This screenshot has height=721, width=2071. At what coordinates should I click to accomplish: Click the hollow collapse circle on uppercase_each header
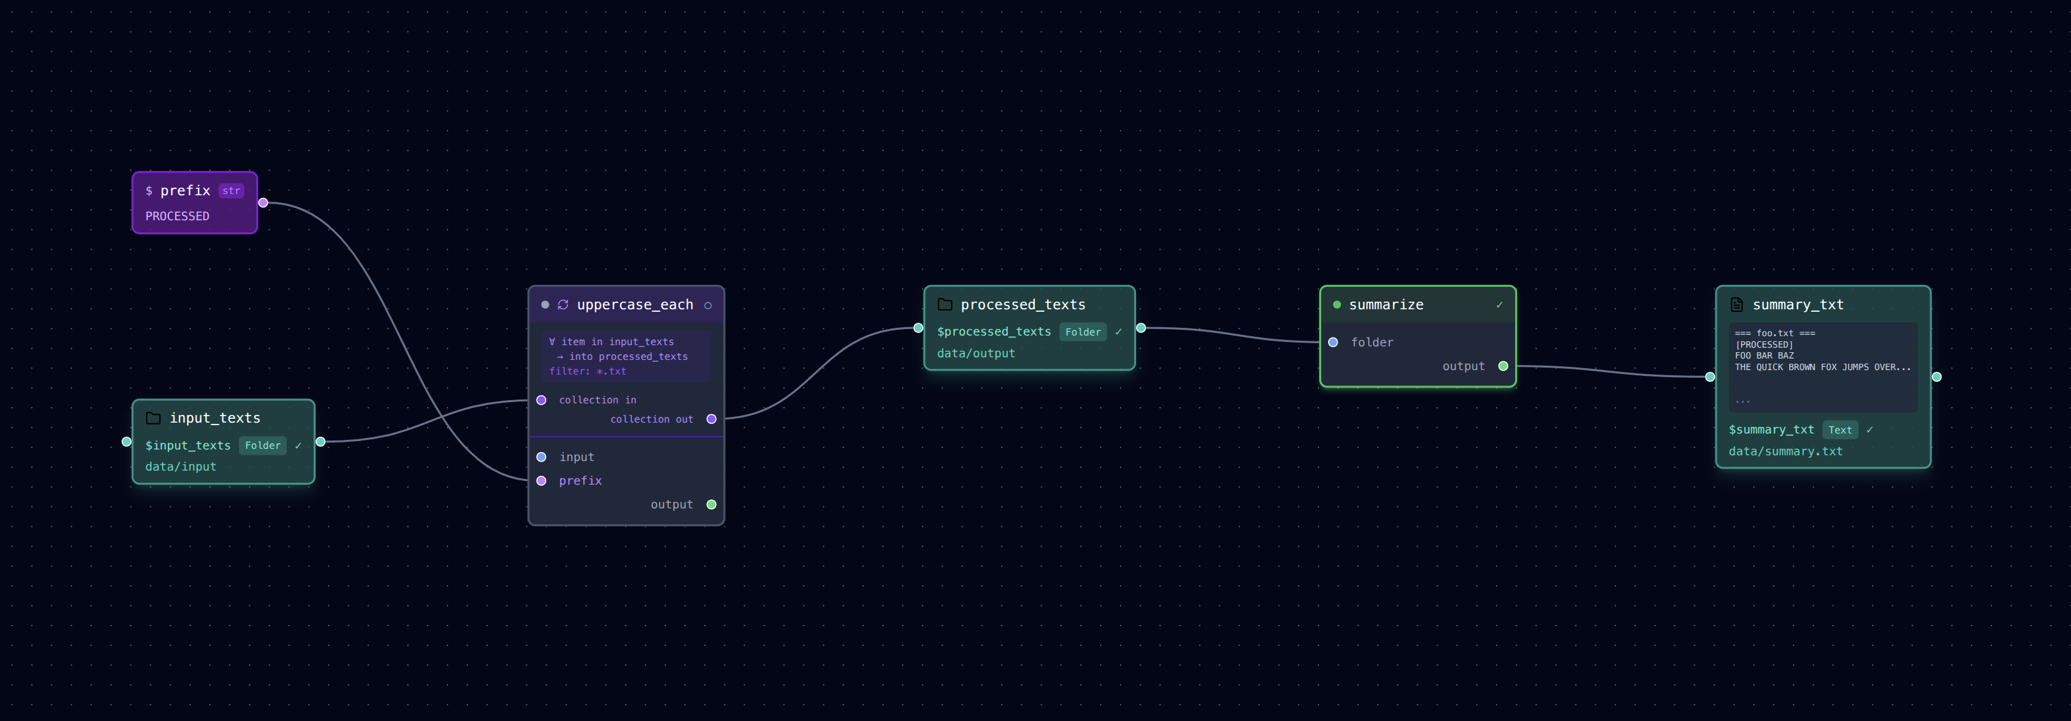click(708, 305)
